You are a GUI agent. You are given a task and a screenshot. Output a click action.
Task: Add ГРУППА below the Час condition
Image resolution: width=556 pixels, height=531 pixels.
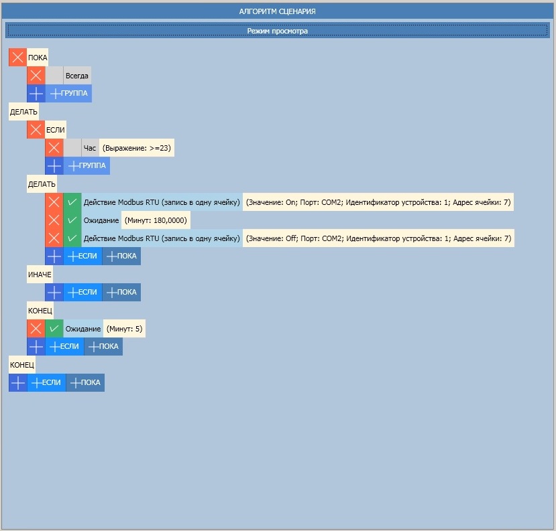coord(87,165)
